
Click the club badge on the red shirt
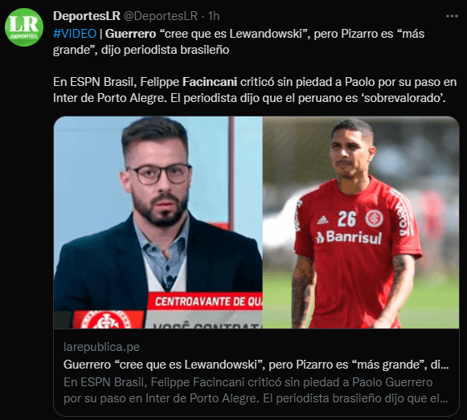[x=375, y=218]
